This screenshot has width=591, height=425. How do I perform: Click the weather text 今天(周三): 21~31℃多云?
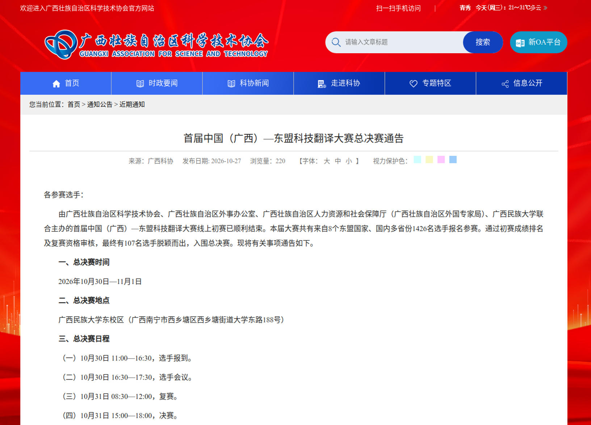coord(508,8)
